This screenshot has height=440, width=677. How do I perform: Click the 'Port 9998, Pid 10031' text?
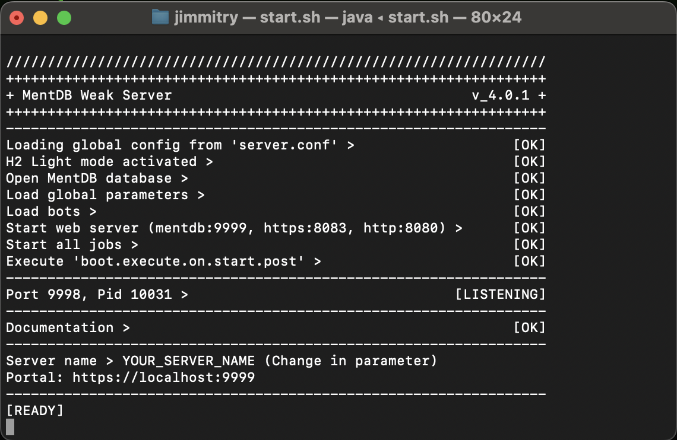pyautogui.click(x=93, y=294)
